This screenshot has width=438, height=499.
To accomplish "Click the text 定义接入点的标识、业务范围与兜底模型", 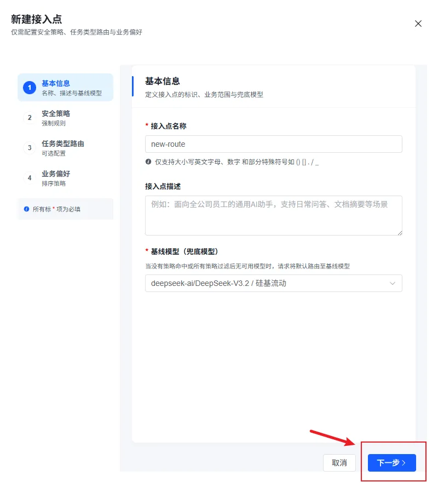I will pyautogui.click(x=204, y=95).
